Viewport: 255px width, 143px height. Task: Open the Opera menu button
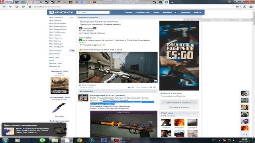6,2
